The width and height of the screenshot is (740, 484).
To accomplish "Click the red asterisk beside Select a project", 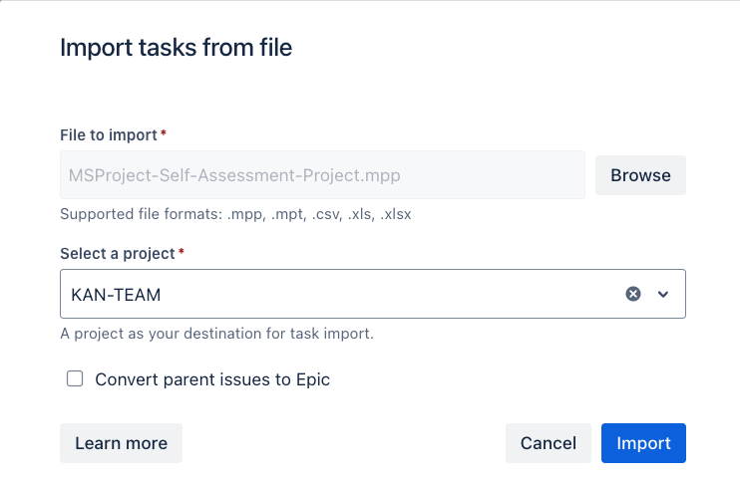I will pyautogui.click(x=182, y=251).
